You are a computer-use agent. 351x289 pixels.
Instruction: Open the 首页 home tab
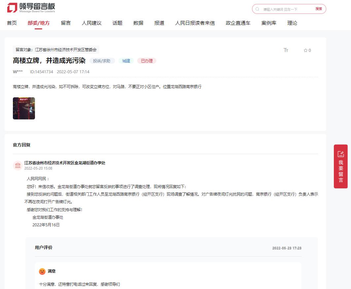click(12, 23)
